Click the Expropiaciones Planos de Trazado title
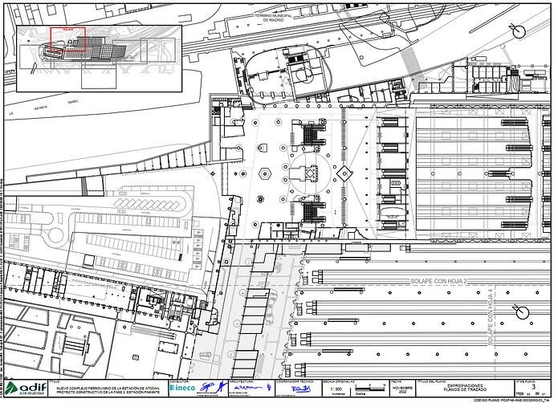This screenshot has height=403, width=554. click(465, 388)
